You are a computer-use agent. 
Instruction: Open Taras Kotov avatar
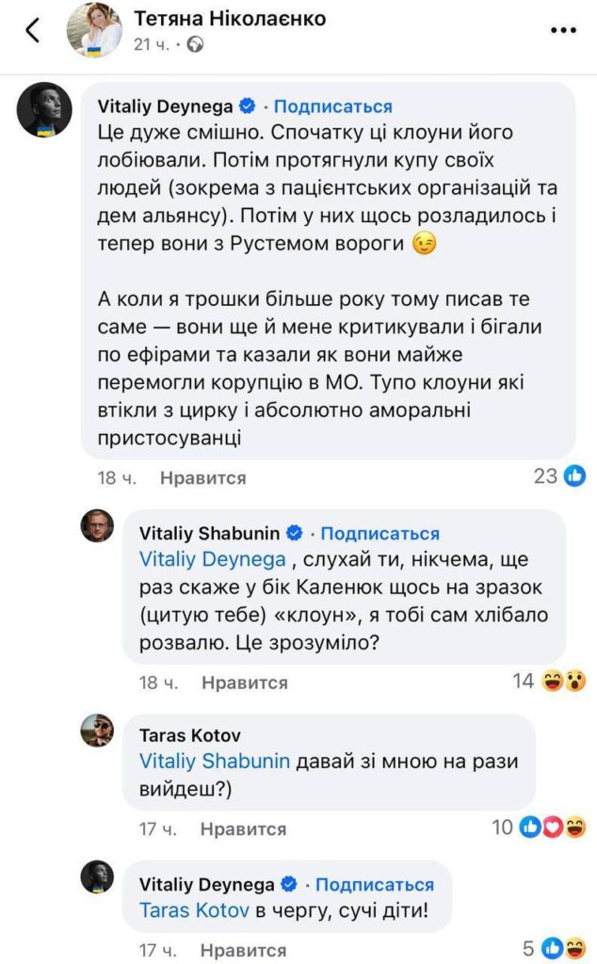96,730
